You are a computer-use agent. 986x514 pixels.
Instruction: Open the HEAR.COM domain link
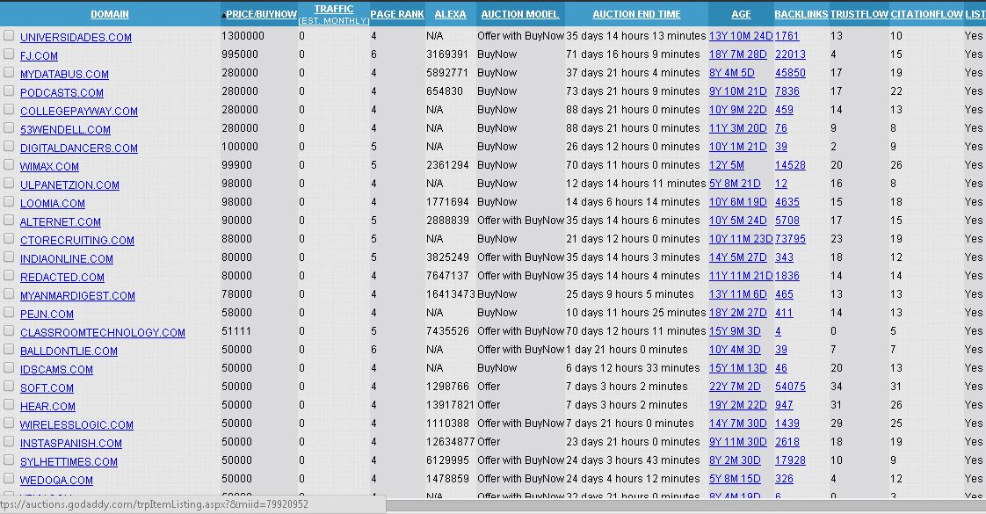[47, 406]
